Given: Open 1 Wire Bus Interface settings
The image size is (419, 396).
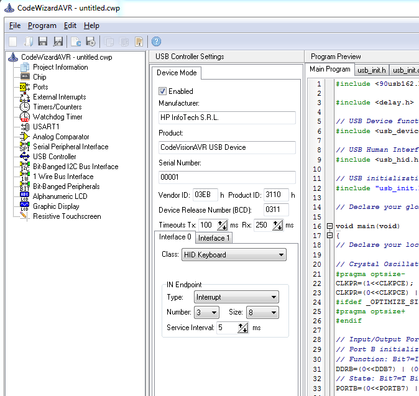Looking at the screenshot, I should (x=63, y=177).
